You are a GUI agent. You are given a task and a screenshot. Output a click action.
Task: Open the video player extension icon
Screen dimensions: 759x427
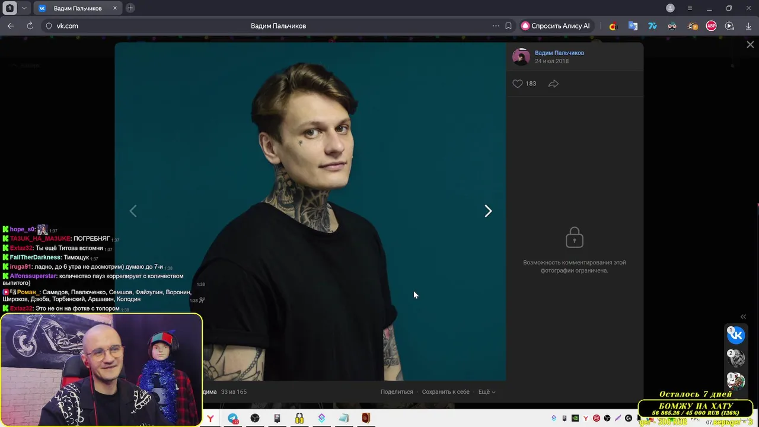(729, 26)
